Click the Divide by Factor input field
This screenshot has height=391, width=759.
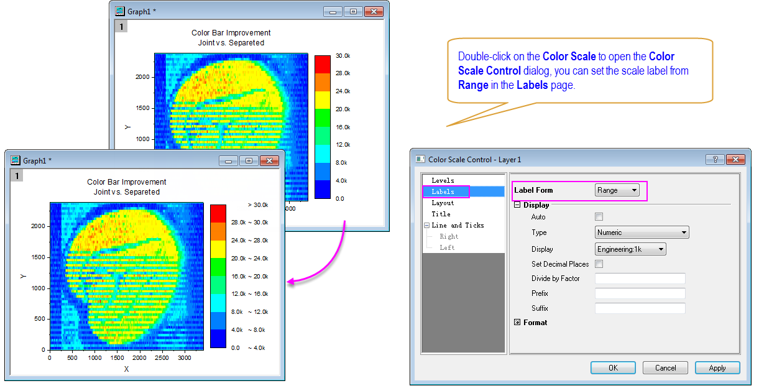coord(640,278)
